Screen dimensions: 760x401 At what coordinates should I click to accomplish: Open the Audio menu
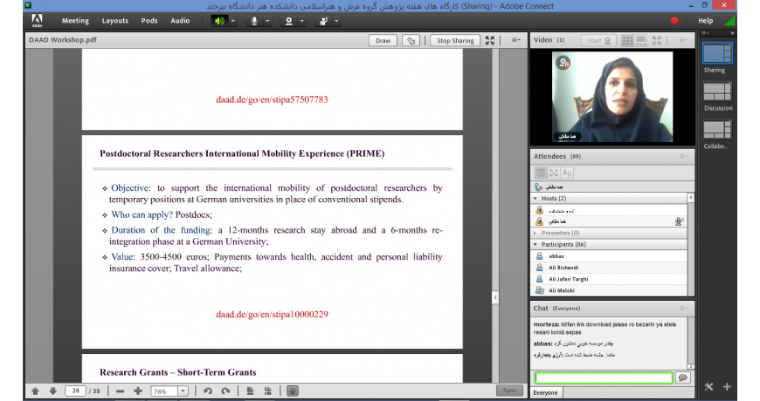(x=180, y=21)
